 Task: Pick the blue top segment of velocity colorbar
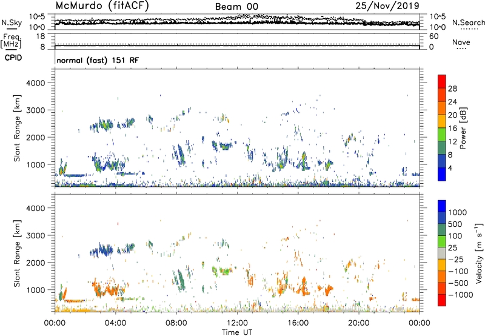click(442, 206)
